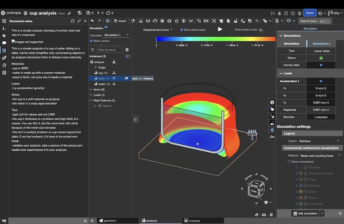
Task: Collapse the Simulations section
Action: (x=281, y=36)
